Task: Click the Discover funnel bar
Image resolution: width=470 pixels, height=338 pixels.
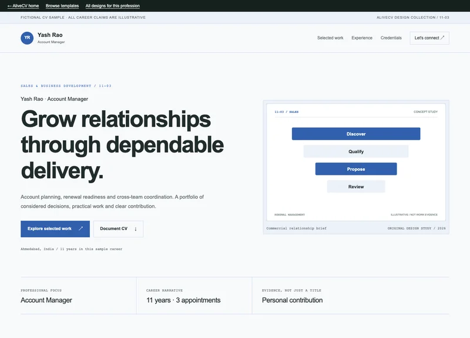Action: 356,134
